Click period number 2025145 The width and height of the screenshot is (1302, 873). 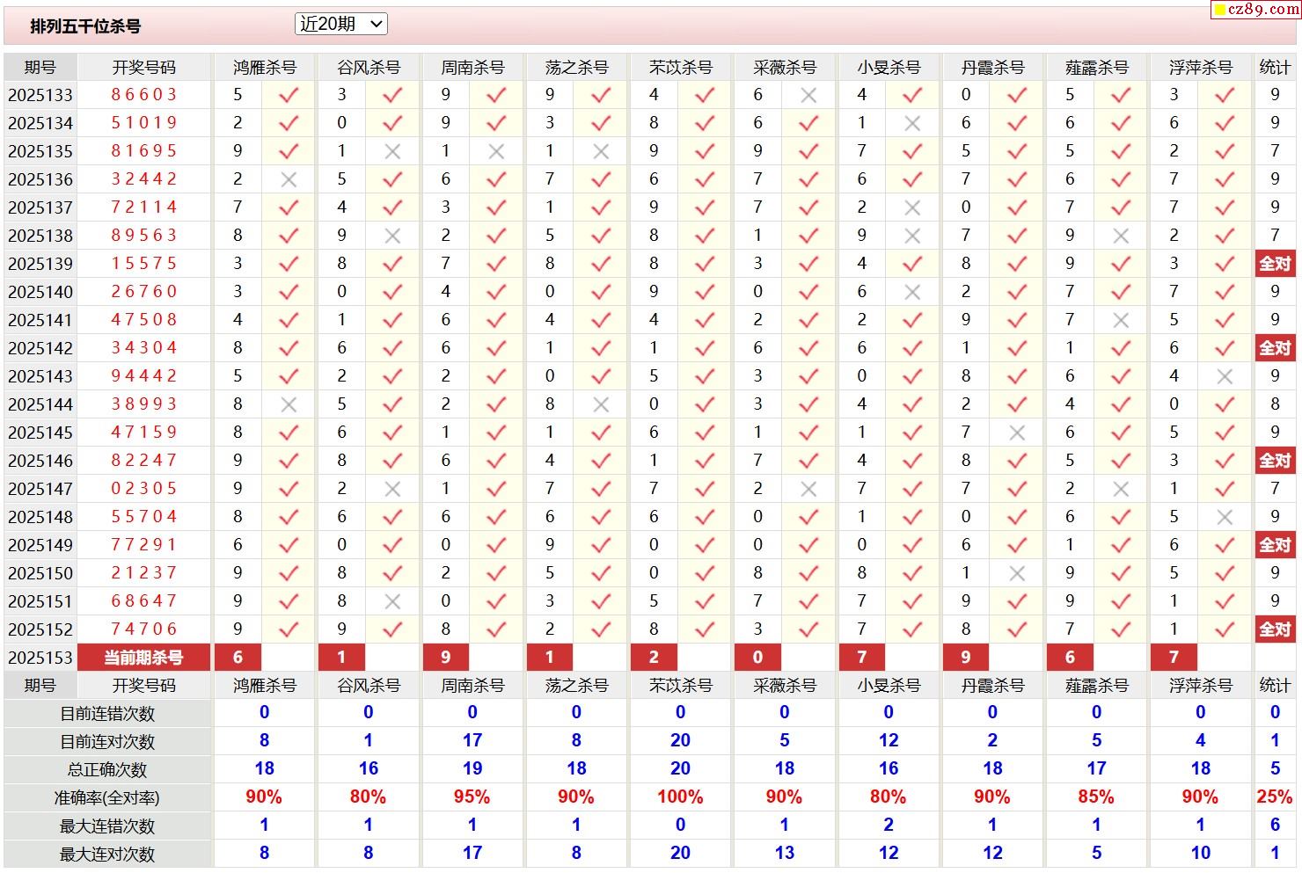40,433
